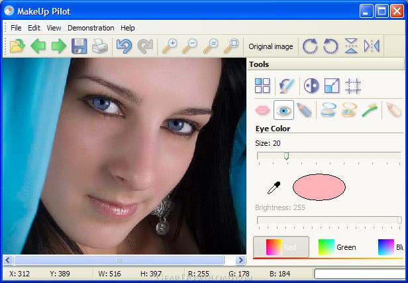Select the blue powder compact tool
The image size is (408, 283).
pyautogui.click(x=328, y=110)
